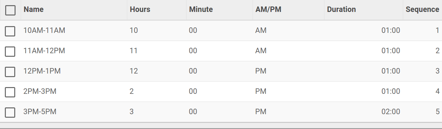Viewport: 442px width, 129px height.
Task: Open the 10AM-11AM time slot entry
Action: (44, 31)
